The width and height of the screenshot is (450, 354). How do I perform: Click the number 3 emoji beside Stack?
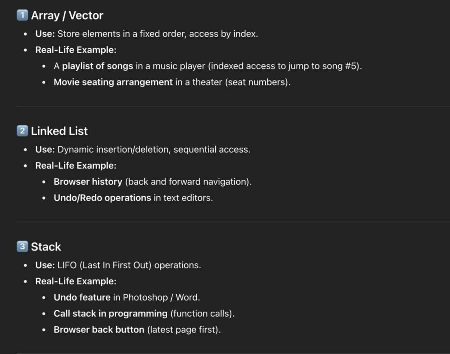(x=22, y=247)
